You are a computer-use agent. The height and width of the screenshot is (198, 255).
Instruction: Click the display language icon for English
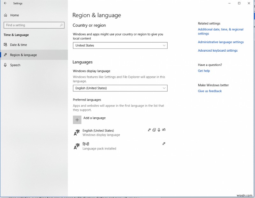[x=149, y=130]
